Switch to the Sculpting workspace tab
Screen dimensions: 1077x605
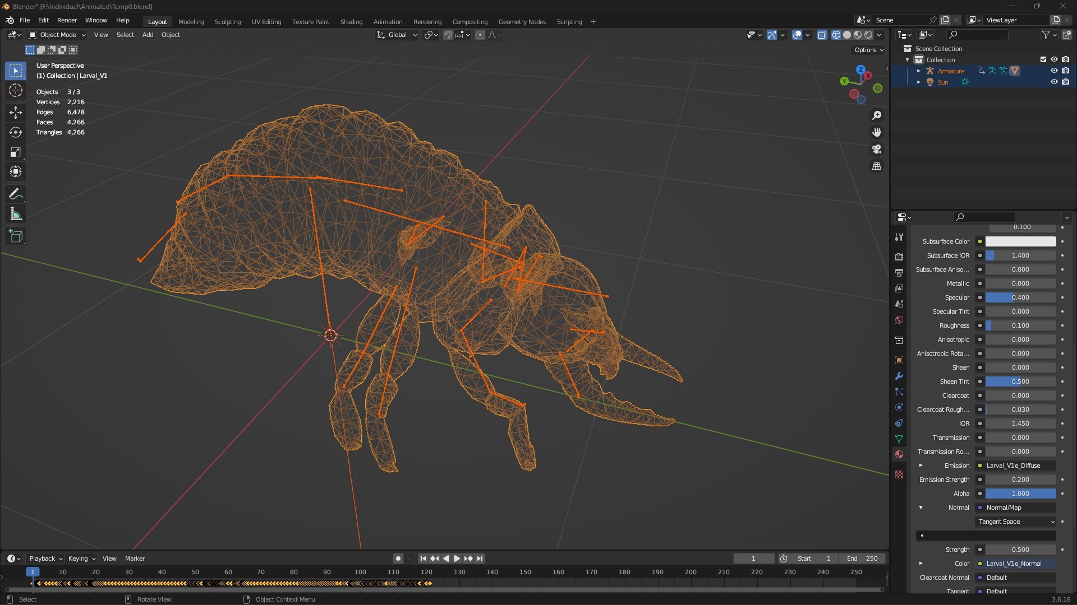228,22
